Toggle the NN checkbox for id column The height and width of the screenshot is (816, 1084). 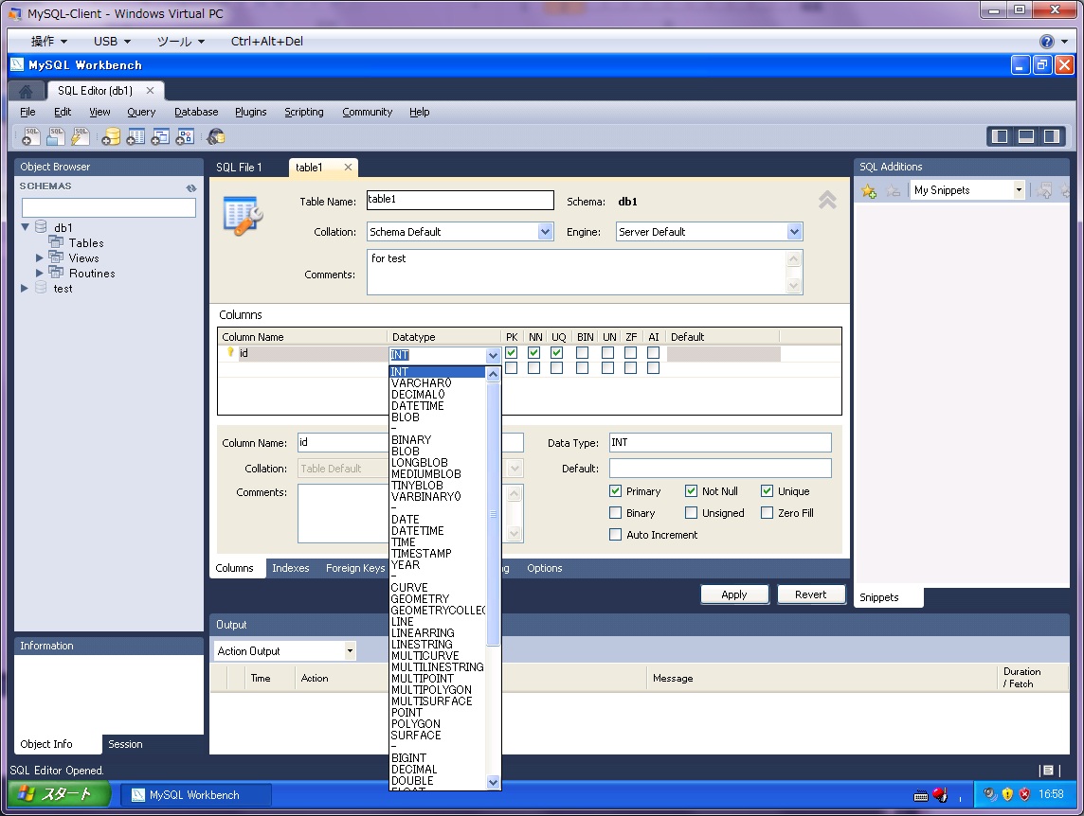[533, 353]
